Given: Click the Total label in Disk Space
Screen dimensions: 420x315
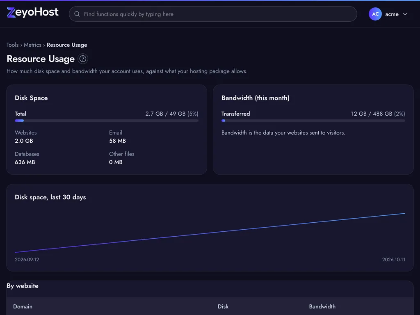Looking at the screenshot, I should pos(21,114).
